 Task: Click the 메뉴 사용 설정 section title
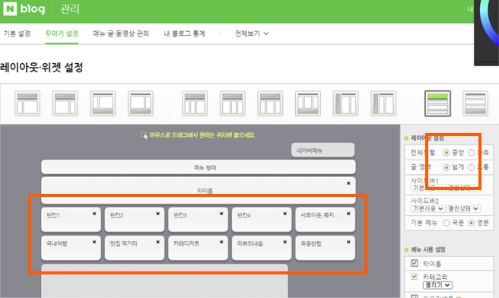tap(428, 249)
